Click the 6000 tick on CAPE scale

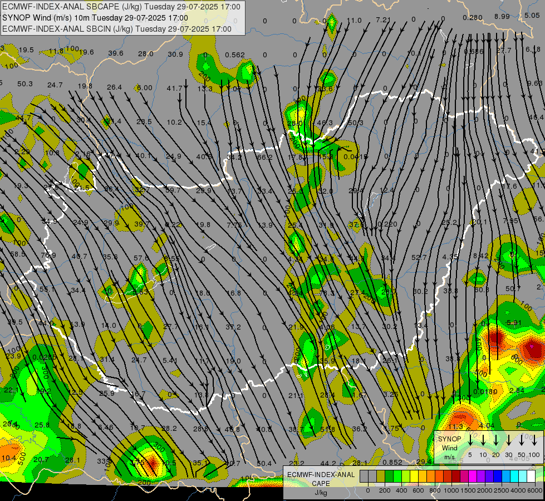tap(535, 490)
